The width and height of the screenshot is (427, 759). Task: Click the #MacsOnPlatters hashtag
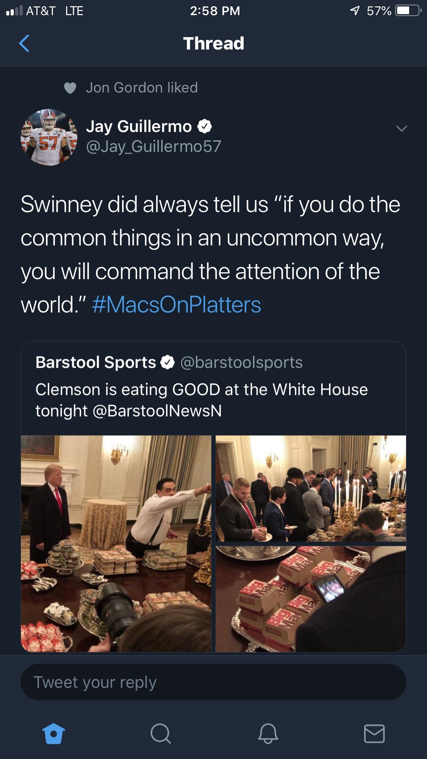pos(177,305)
